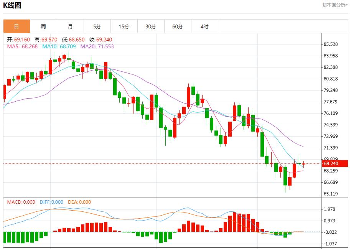Click the MA10 indicator legend label
The width and height of the screenshot is (351, 249).
(58, 46)
